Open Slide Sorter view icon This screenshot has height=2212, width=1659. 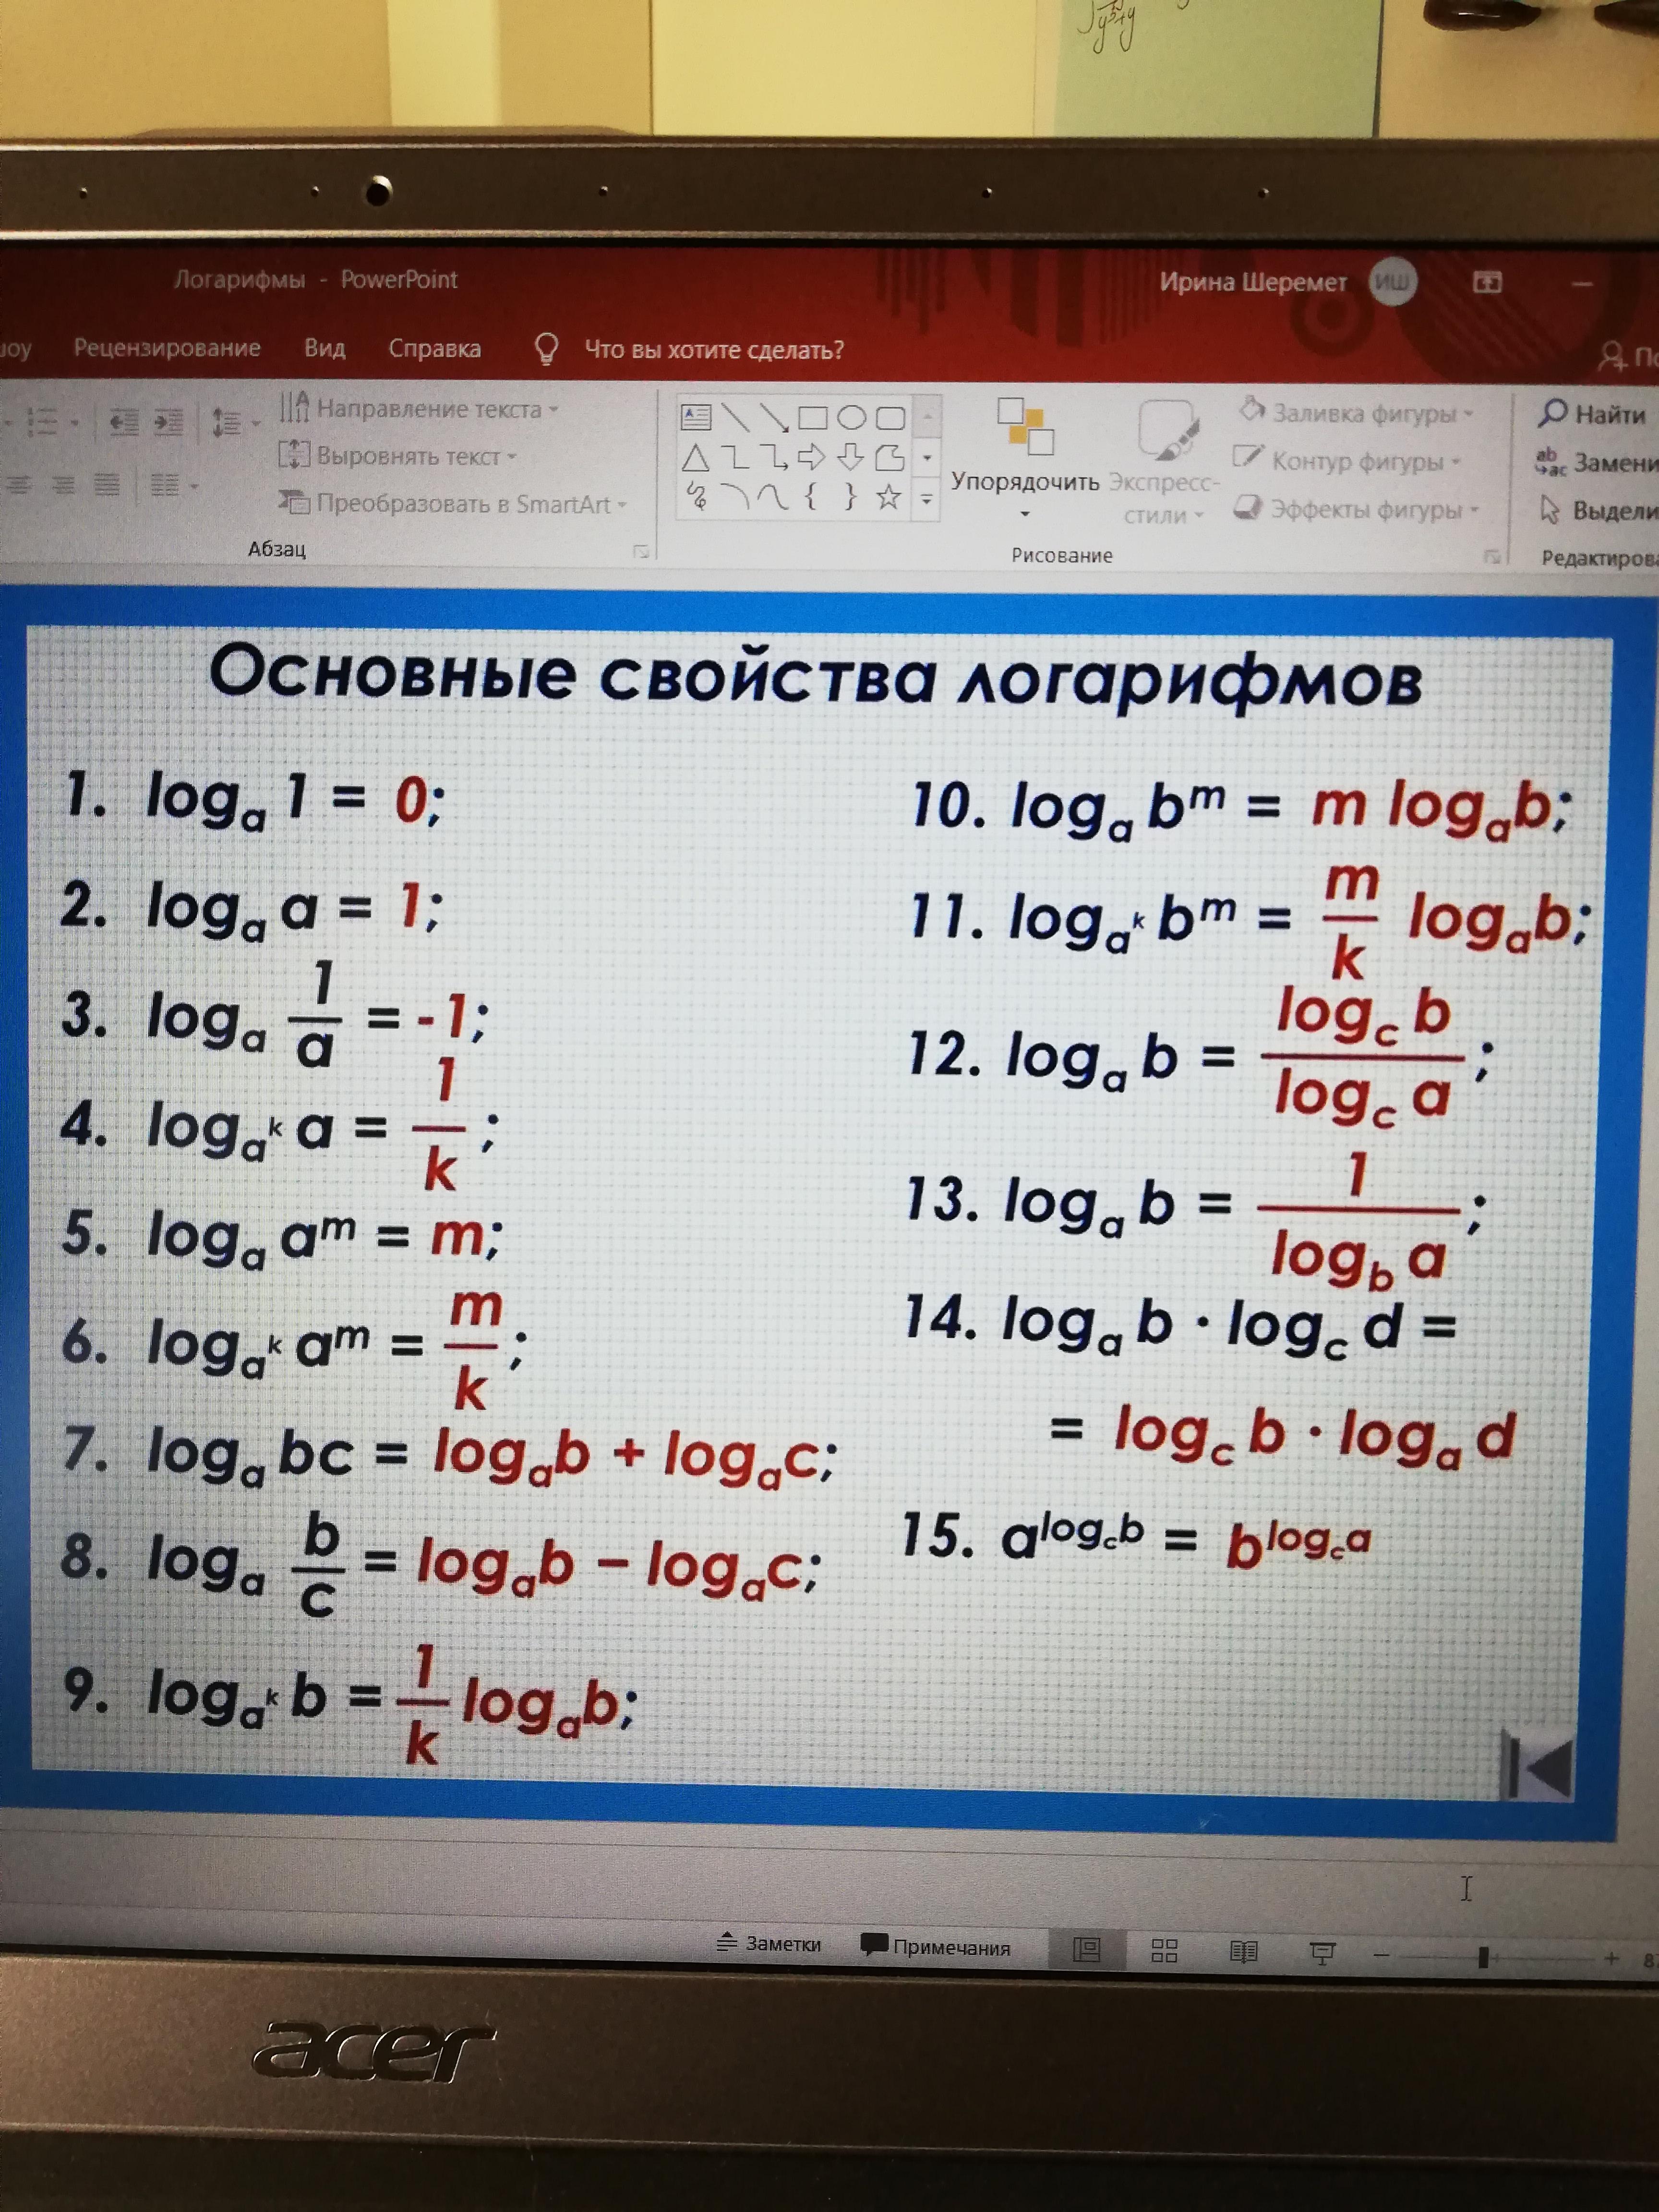tap(1164, 1950)
